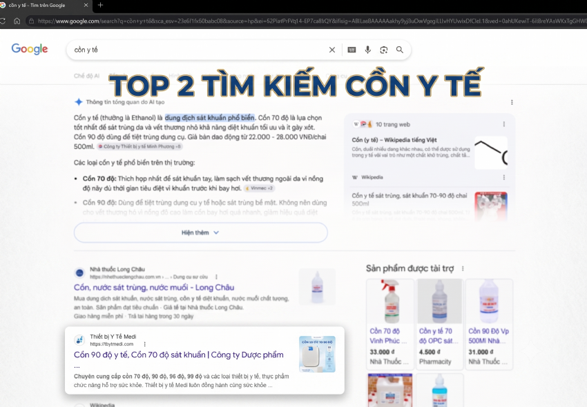Click the 'Sản phẩm được tài trợ' heading

pos(410,268)
